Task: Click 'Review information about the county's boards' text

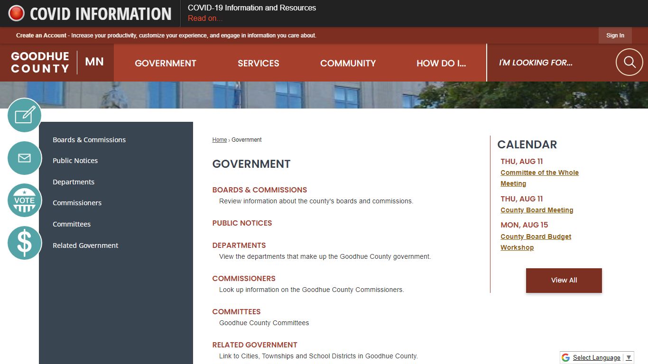Action: [x=316, y=201]
